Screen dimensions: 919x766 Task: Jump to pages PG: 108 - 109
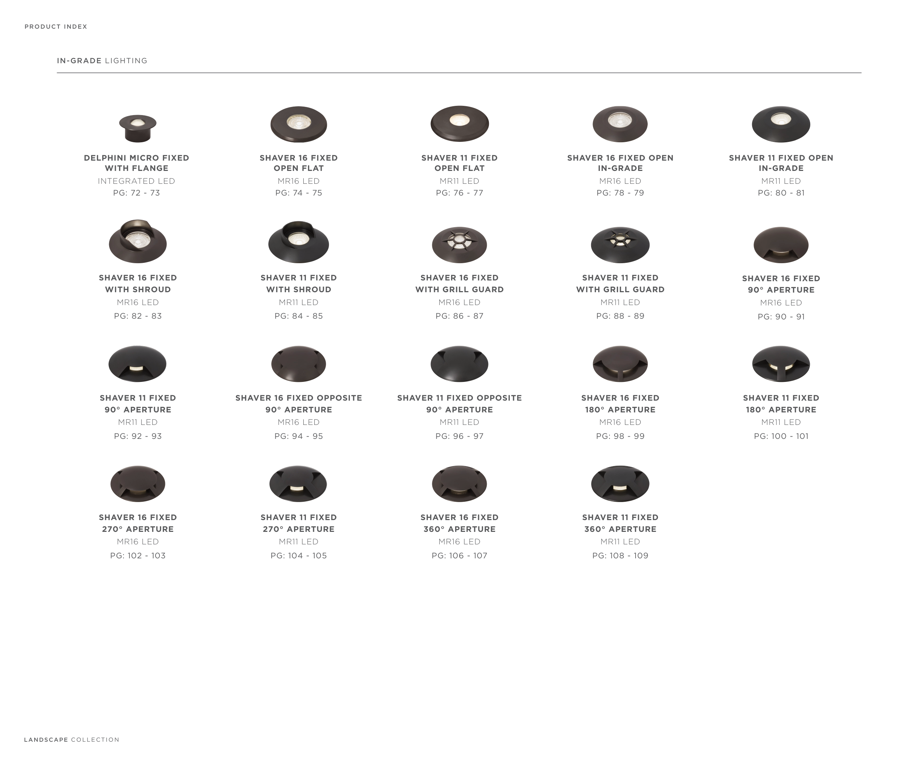click(x=620, y=556)
